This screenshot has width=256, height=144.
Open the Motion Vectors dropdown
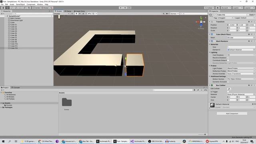point(241,79)
